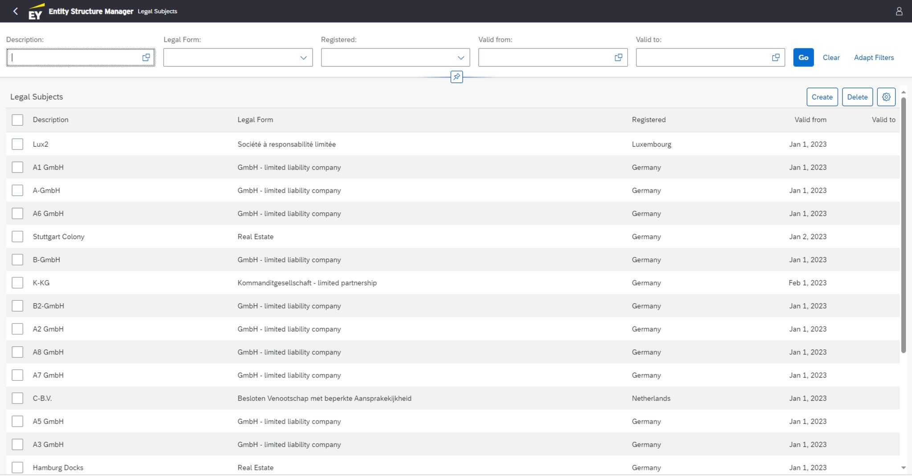Image resolution: width=912 pixels, height=476 pixels.
Task: Pin the filter header bar
Action: (456, 77)
